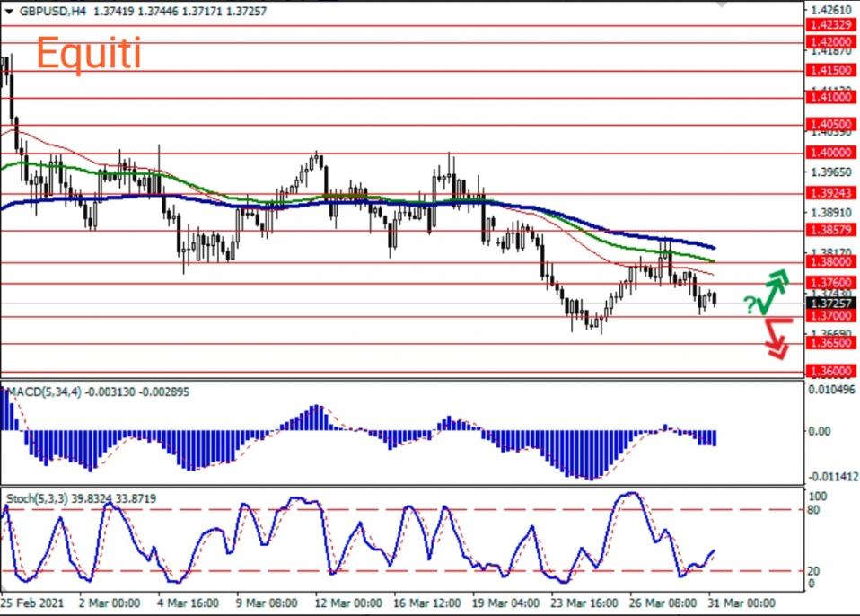Image resolution: width=860 pixels, height=616 pixels.
Task: Click the 1.40500 price level label
Action: coord(831,125)
